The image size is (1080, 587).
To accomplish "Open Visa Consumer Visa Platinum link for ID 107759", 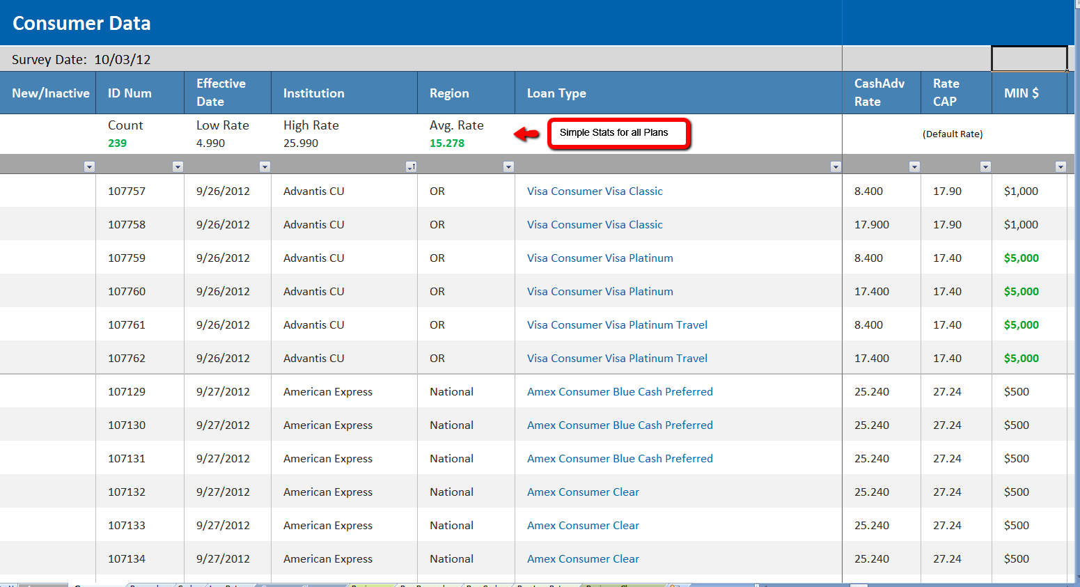I will [x=600, y=258].
